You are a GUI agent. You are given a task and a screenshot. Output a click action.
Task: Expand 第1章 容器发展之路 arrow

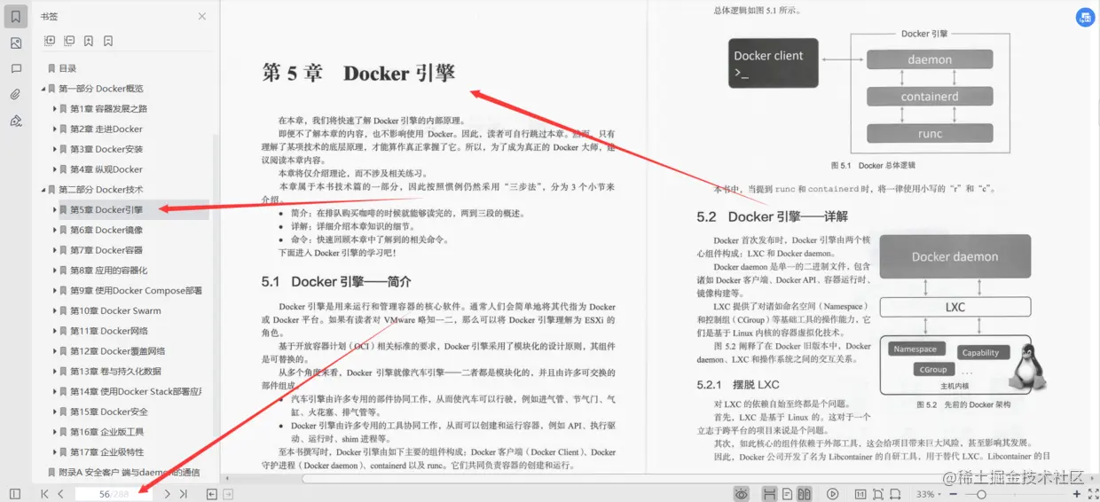[x=55, y=109]
